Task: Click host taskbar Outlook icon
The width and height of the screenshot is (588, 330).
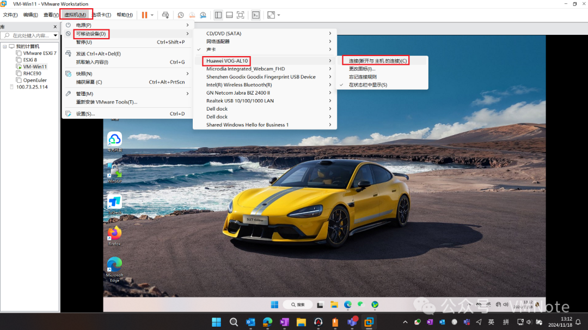Action: coord(250,322)
